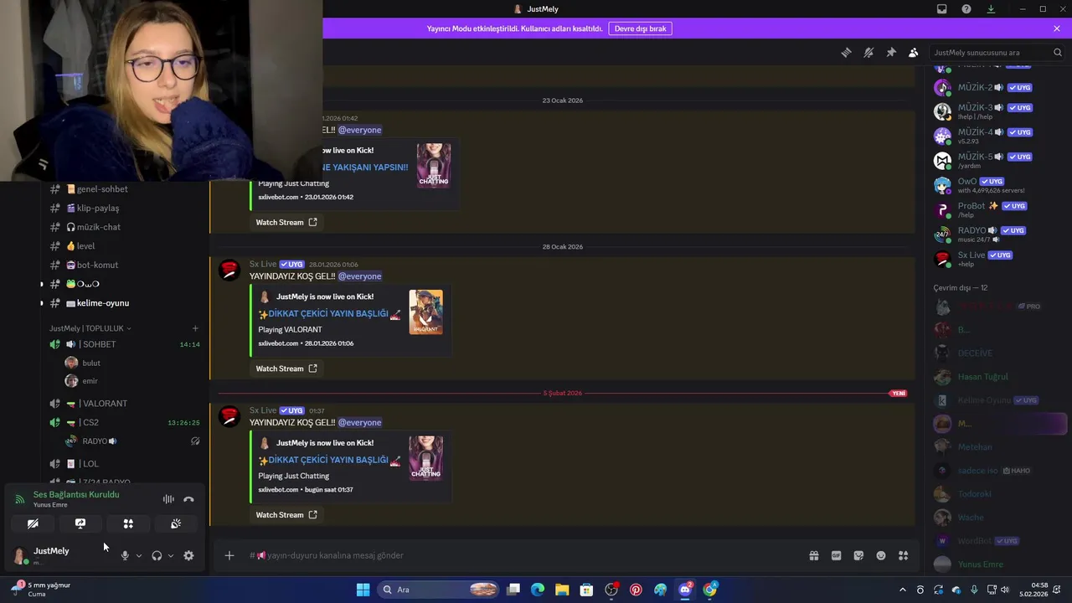Open the GIF picker

pos(836,555)
